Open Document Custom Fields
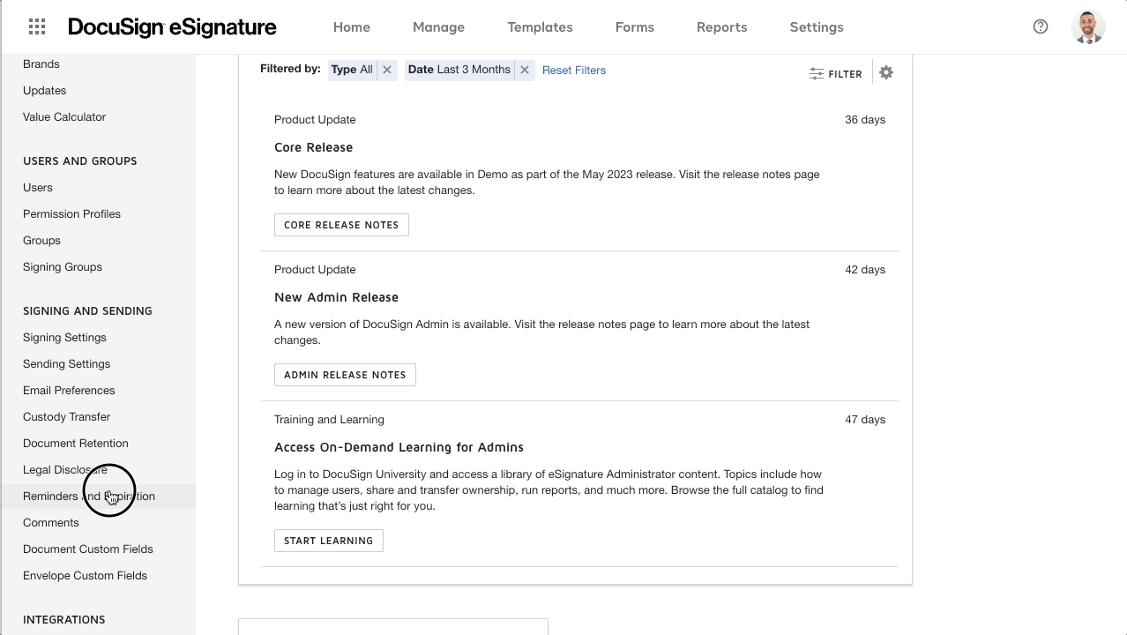 click(x=88, y=549)
